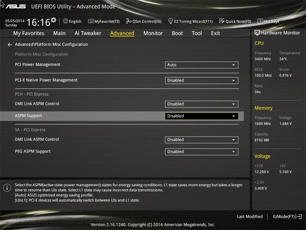This screenshot has height=230, width=306.
Task: Click memory frequency 1600 MHz
Action: tap(262, 124)
